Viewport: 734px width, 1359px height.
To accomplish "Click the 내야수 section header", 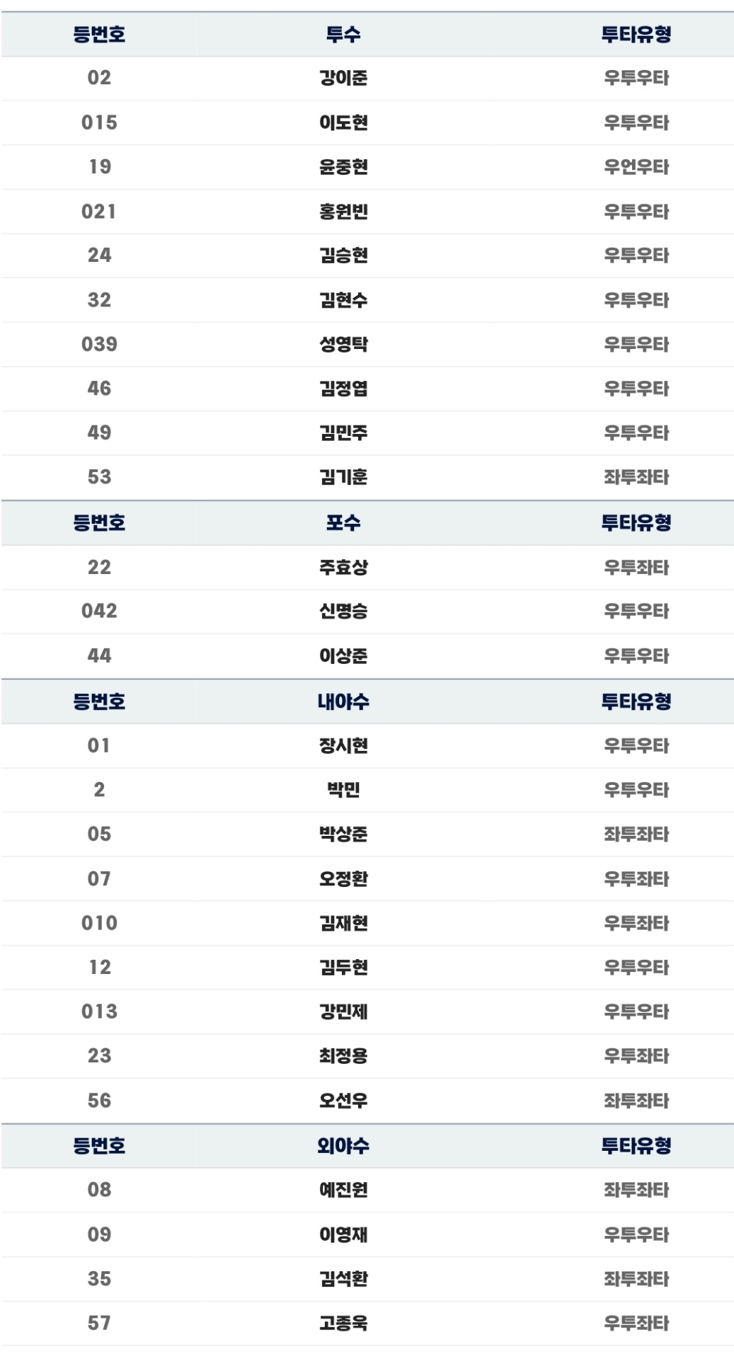I will [x=343, y=701].
